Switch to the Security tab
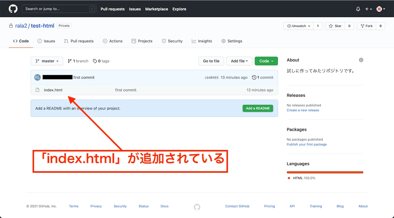The width and height of the screenshot is (394, 218). [172, 41]
